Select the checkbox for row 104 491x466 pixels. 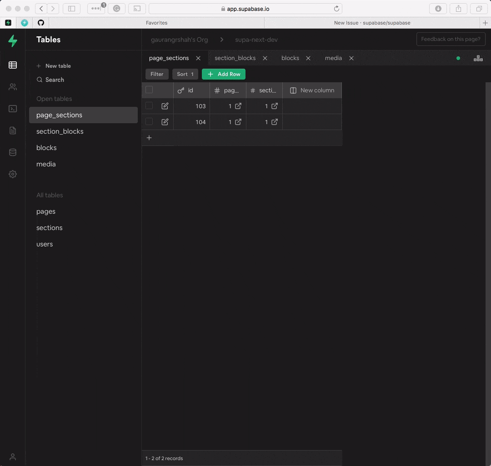pyautogui.click(x=149, y=122)
